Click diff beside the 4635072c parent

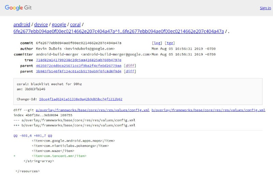click(x=130, y=66)
